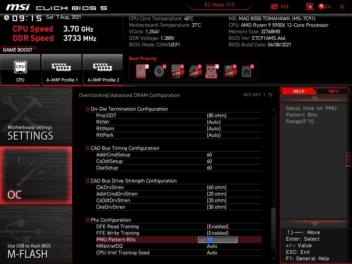
Task: Change language with the En globe icon
Action: [324, 7]
